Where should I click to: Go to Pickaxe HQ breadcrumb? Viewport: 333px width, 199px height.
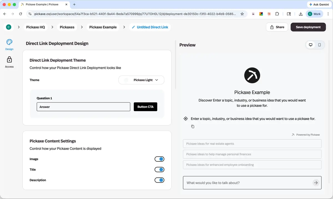pos(36,27)
